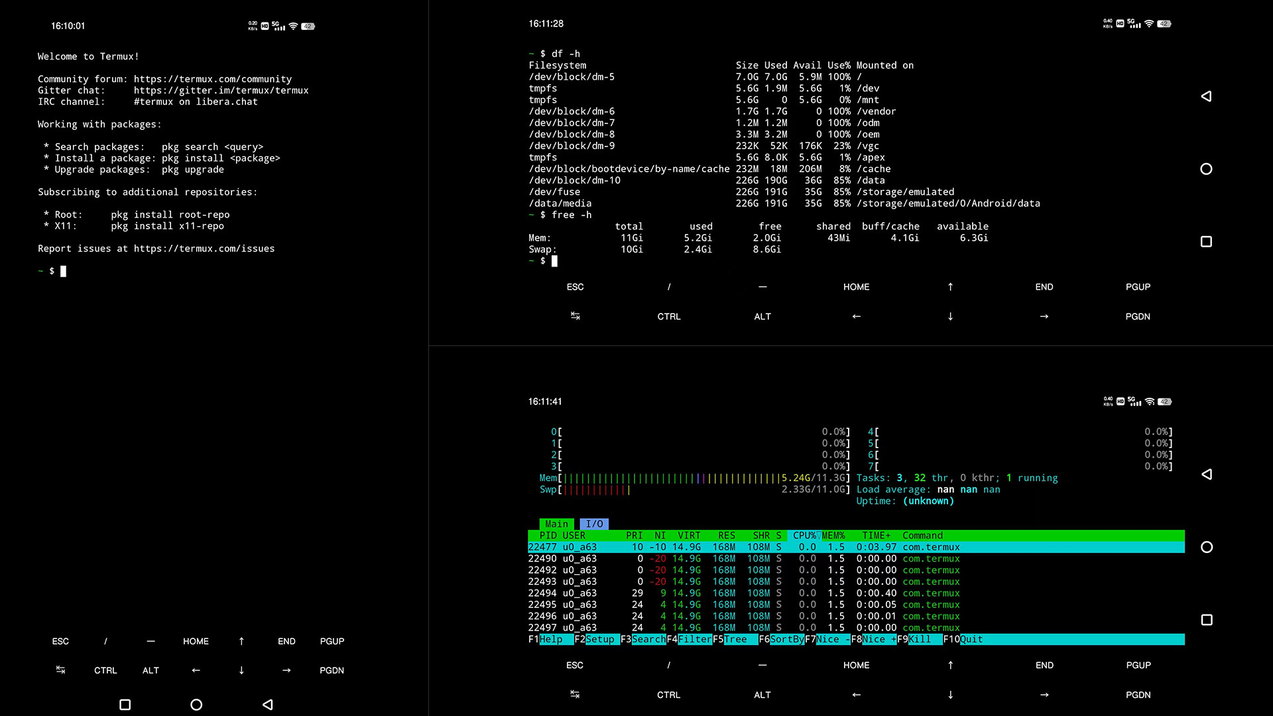Screen dimensions: 1273x716
Task: Click F6 SortBy in htop footer
Action: (781, 639)
